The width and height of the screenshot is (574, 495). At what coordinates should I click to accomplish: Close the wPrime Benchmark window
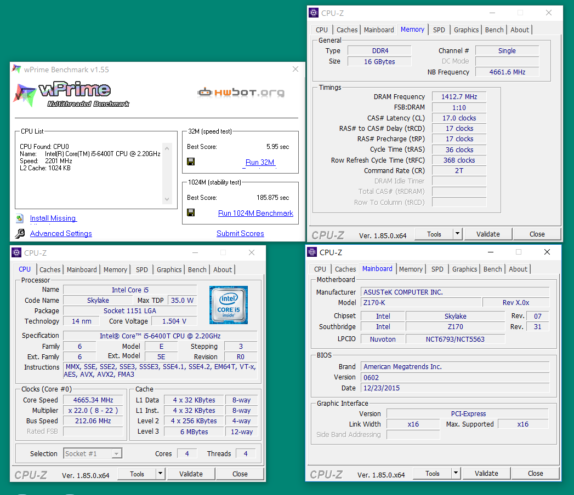pos(295,69)
